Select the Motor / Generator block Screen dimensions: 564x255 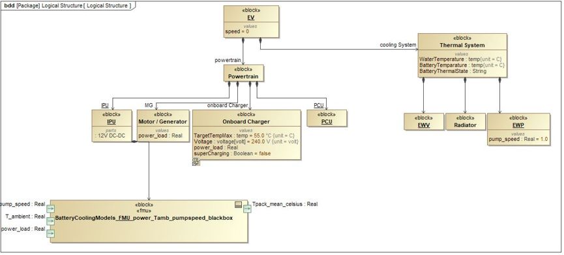coord(163,126)
